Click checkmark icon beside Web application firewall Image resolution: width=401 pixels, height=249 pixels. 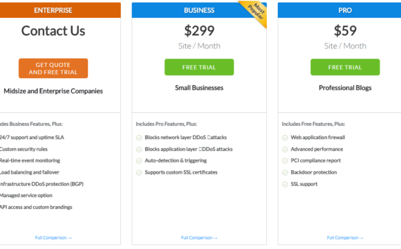(285, 138)
